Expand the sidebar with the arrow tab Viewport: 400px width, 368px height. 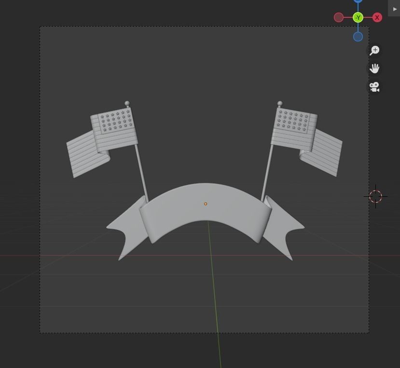click(394, 9)
